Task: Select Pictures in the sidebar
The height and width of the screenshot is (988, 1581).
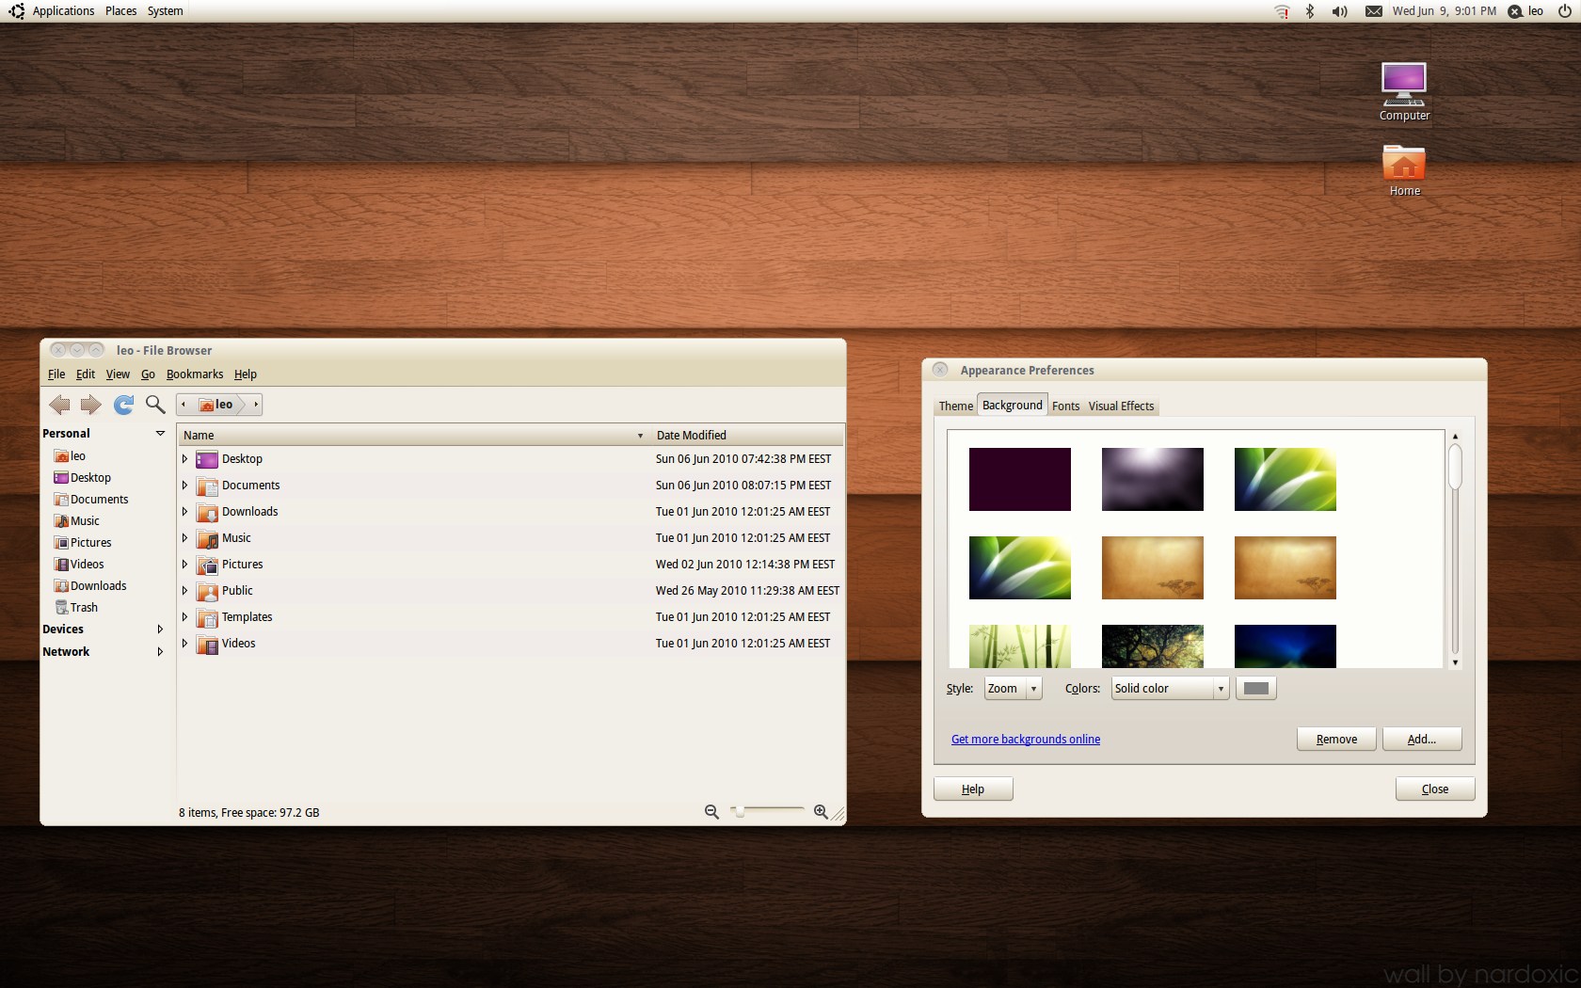Action: click(x=83, y=543)
